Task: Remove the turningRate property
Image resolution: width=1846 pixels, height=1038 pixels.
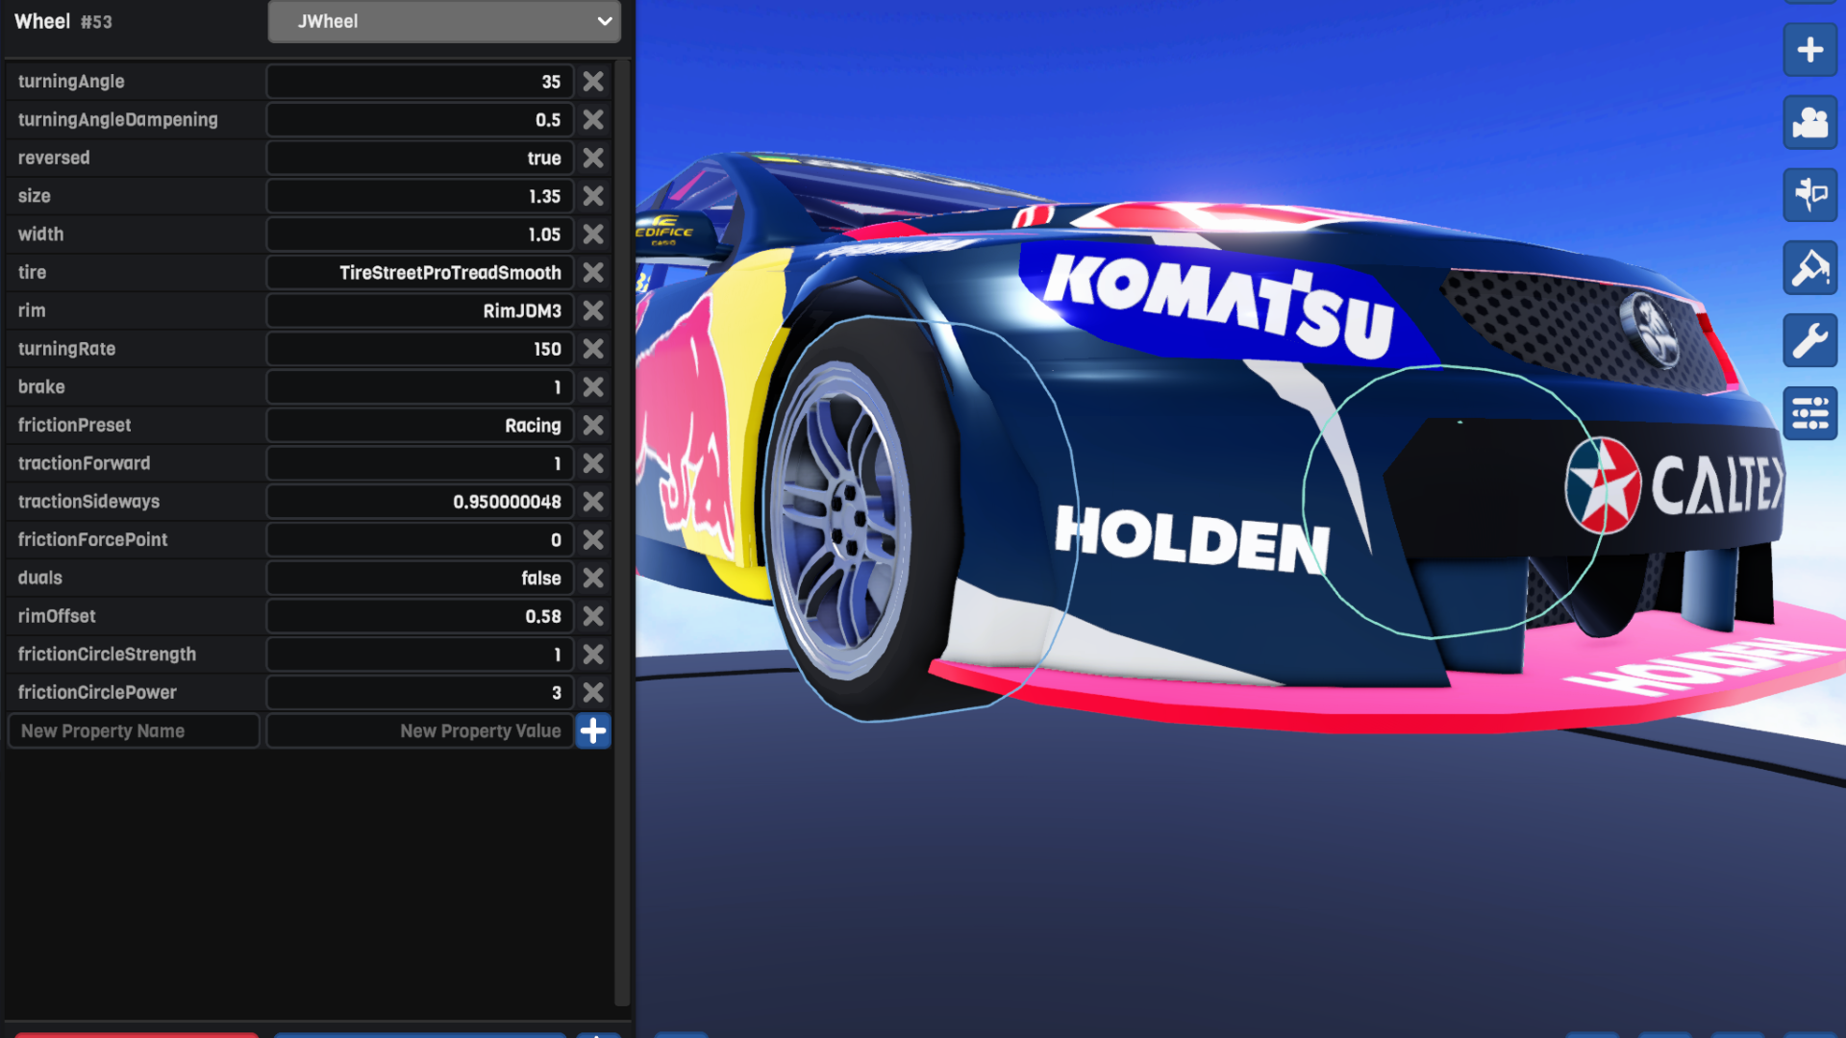Action: [x=593, y=349]
